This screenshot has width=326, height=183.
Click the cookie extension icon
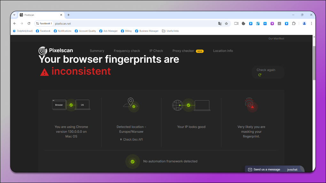click(x=243, y=23)
